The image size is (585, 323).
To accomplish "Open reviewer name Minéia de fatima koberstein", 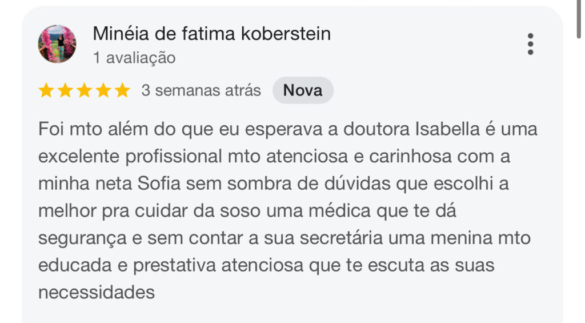I will [x=211, y=34].
